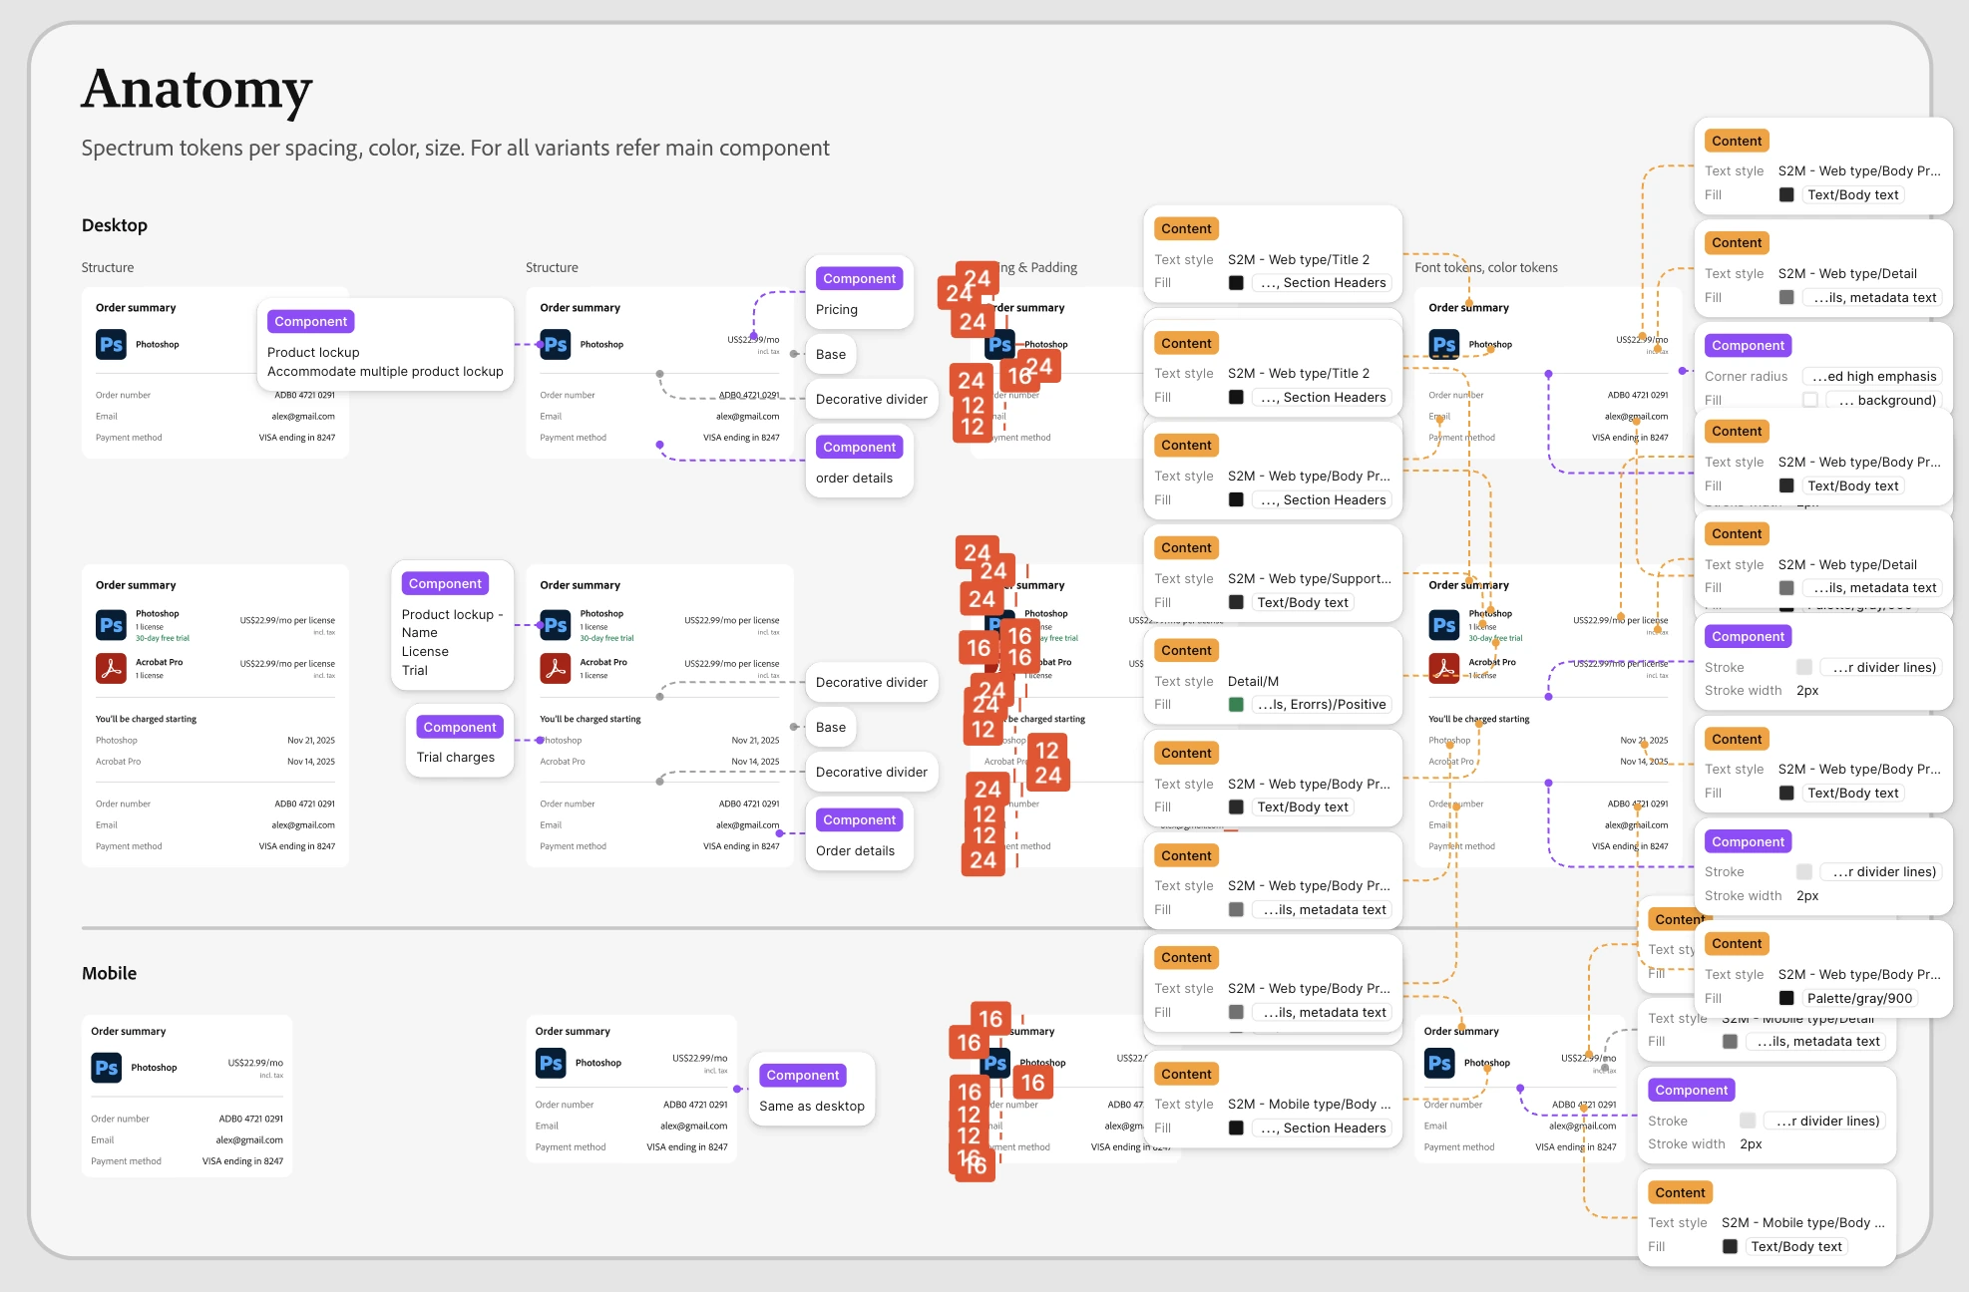Click 'Same as desktop' callout text

pos(812,1107)
